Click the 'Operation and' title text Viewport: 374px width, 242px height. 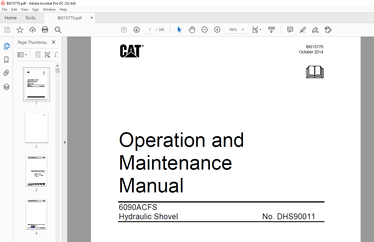(x=181, y=140)
